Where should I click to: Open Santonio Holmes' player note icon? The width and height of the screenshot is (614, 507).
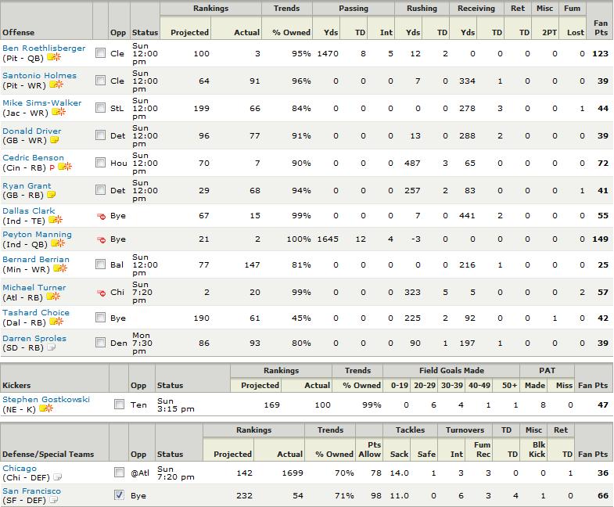coord(56,84)
